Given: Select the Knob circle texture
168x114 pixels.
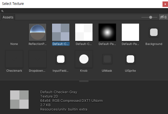Looking at the screenshot, I should (x=84, y=59).
